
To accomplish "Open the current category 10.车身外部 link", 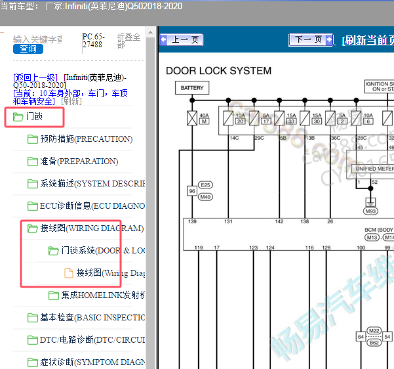I will click(x=70, y=97).
